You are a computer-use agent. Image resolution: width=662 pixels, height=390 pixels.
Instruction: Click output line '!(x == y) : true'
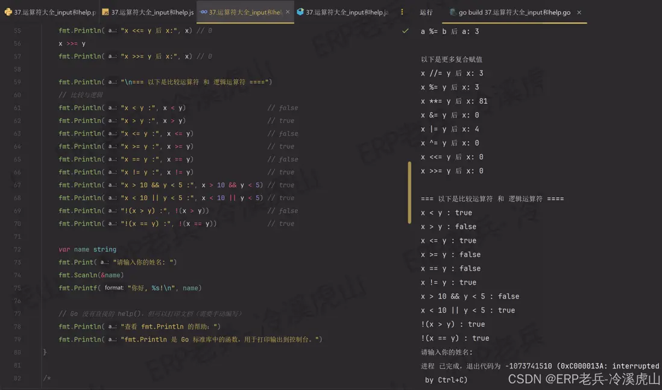[455, 338]
